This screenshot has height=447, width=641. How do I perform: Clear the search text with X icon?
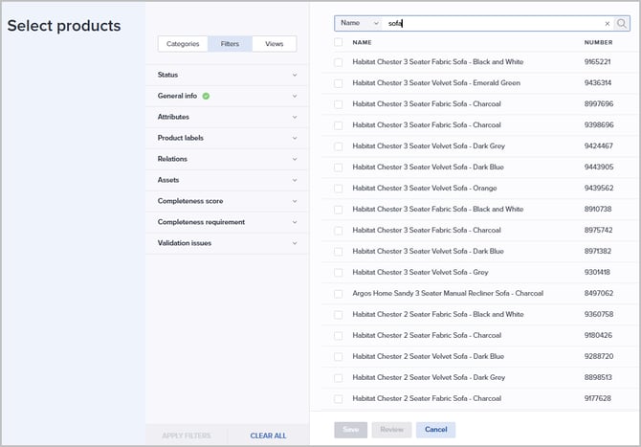(x=607, y=24)
